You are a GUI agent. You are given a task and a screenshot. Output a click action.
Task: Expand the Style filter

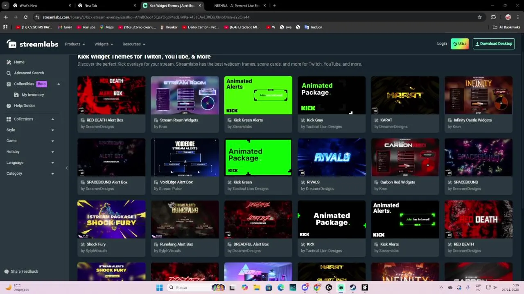52,130
